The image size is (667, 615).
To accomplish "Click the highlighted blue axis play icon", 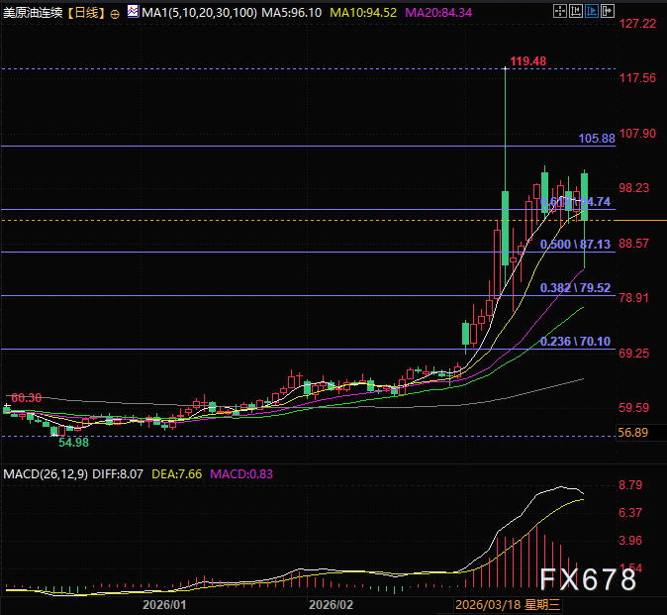I will tap(592, 12).
